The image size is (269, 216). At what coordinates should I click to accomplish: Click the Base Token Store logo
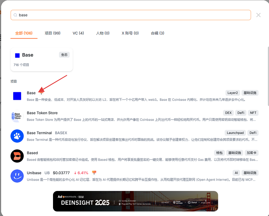click(17, 116)
